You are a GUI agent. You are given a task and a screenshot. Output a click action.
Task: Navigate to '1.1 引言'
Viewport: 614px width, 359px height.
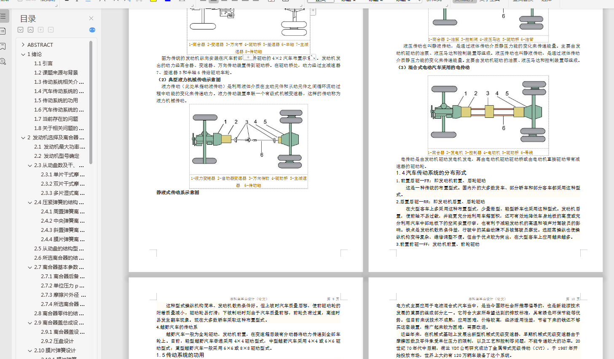coord(43,64)
